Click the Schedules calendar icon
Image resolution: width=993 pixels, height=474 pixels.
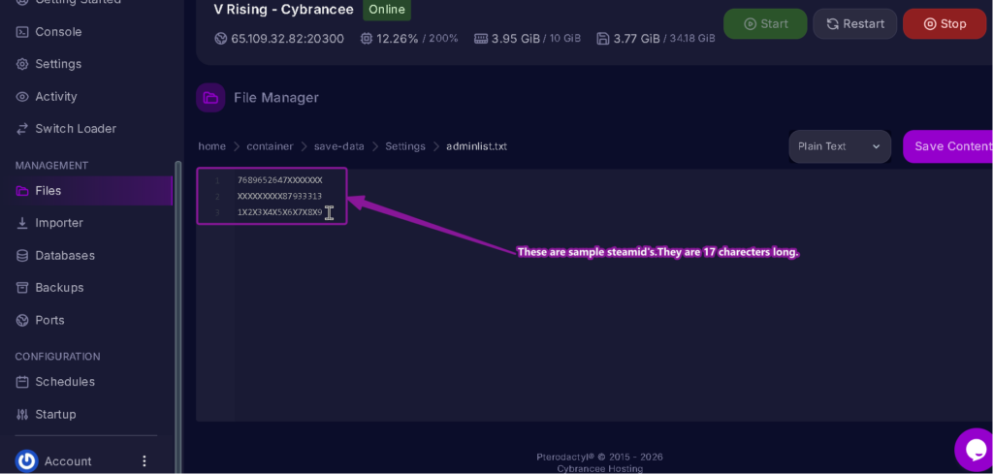pos(22,382)
